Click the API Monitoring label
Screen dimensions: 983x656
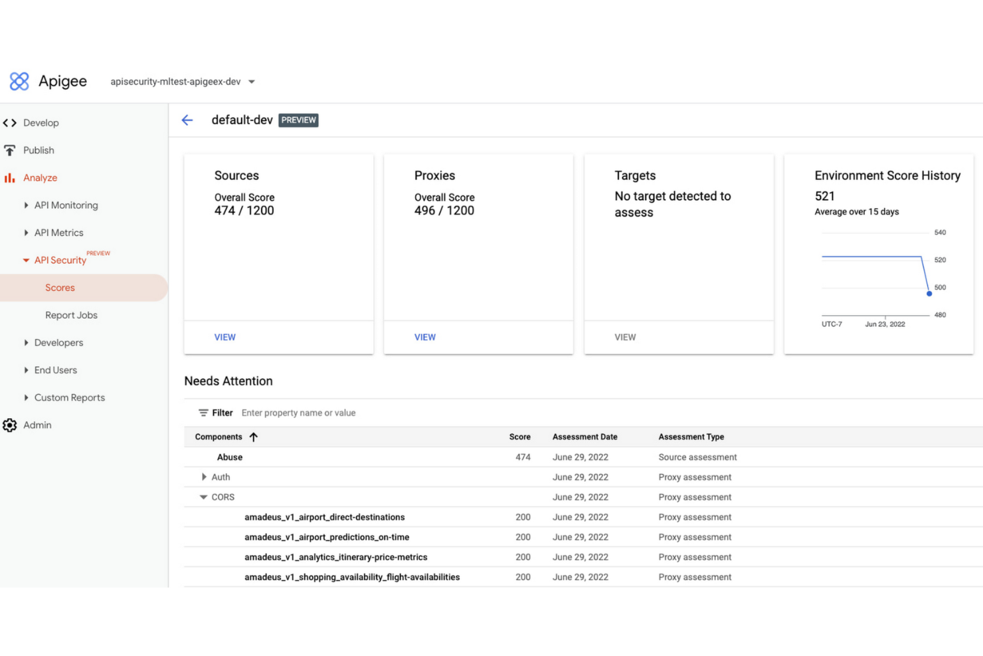pos(66,205)
